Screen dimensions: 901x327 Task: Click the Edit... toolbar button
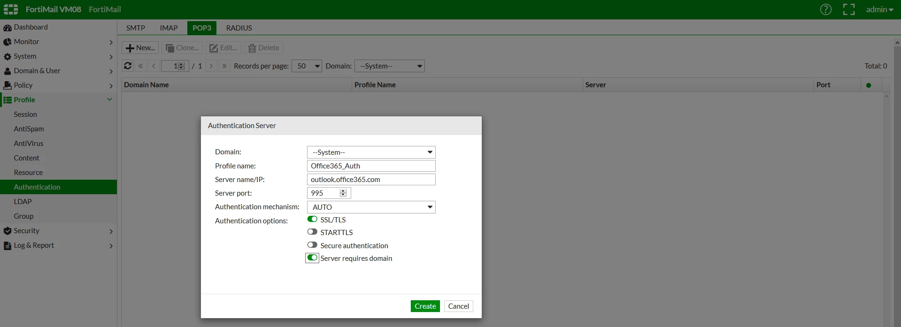click(x=223, y=48)
